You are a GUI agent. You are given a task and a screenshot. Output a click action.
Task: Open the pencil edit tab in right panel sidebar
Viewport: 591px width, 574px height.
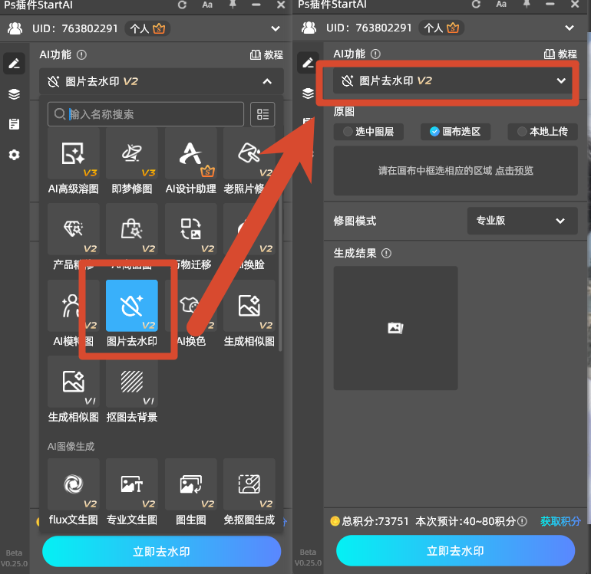point(308,63)
